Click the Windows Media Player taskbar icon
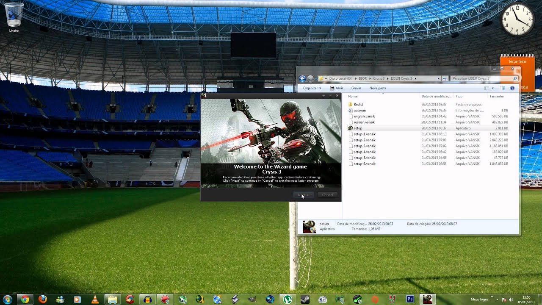 coord(77,299)
